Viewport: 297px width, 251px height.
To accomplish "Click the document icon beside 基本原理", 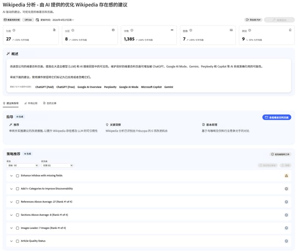I will coord(204,125).
